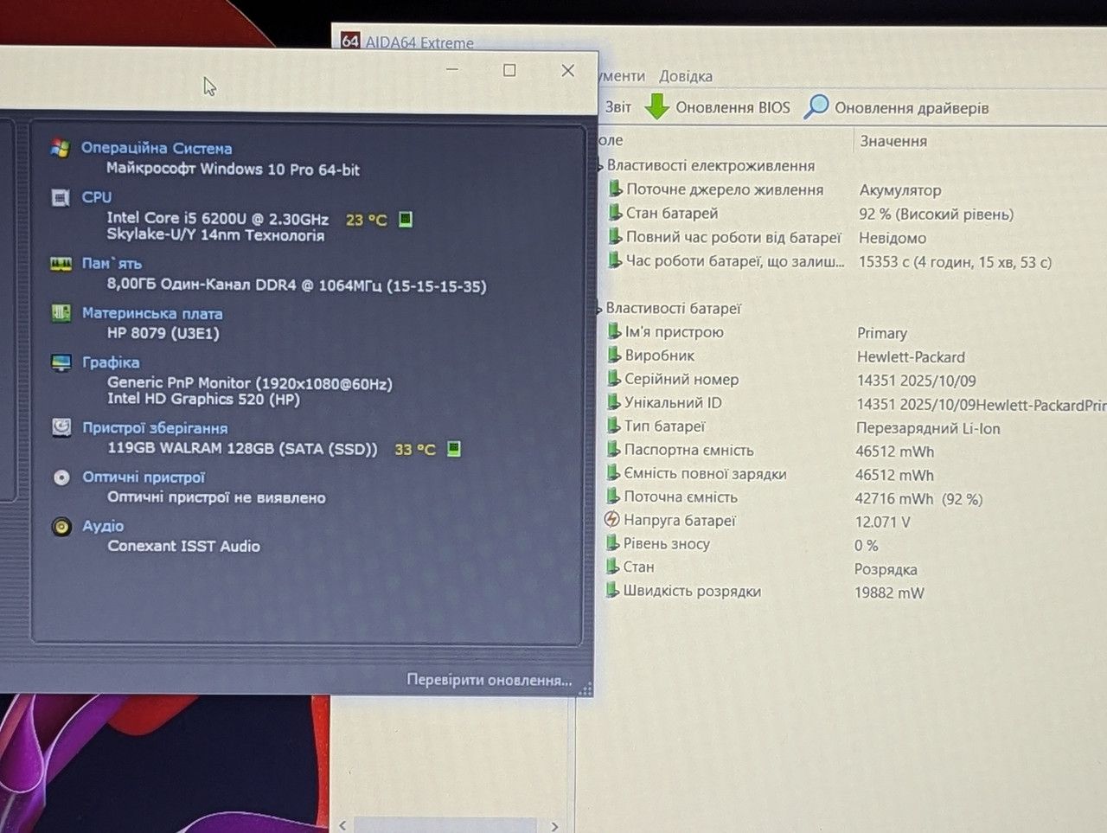Open the Пристрої зберігання section link

[x=155, y=427]
